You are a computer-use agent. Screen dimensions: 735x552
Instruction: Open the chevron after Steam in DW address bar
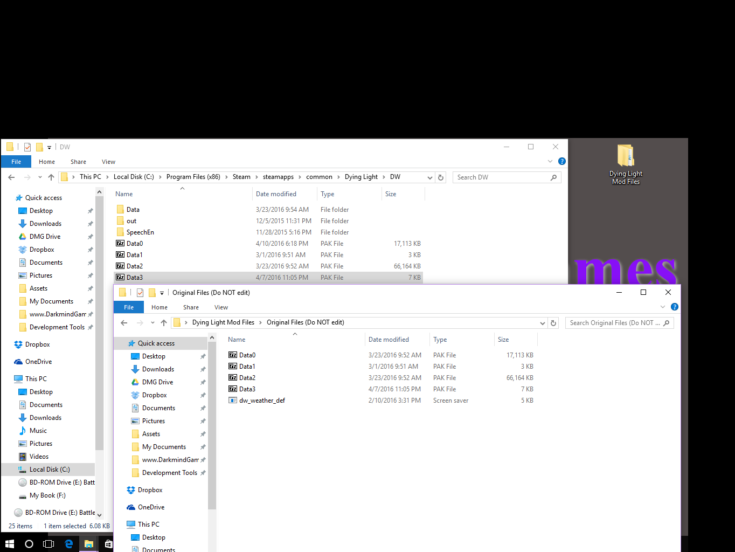point(256,177)
